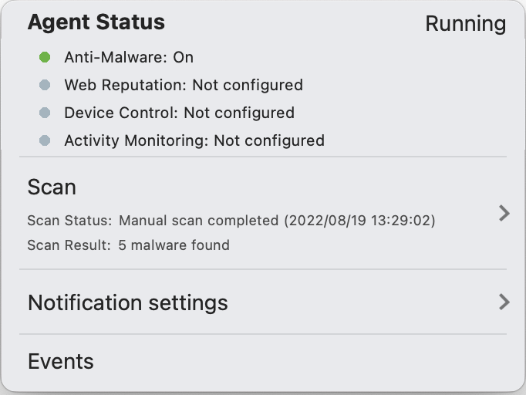Select the Web Reputation: Not configured text
Image resolution: width=526 pixels, height=395 pixels.
coord(184,85)
